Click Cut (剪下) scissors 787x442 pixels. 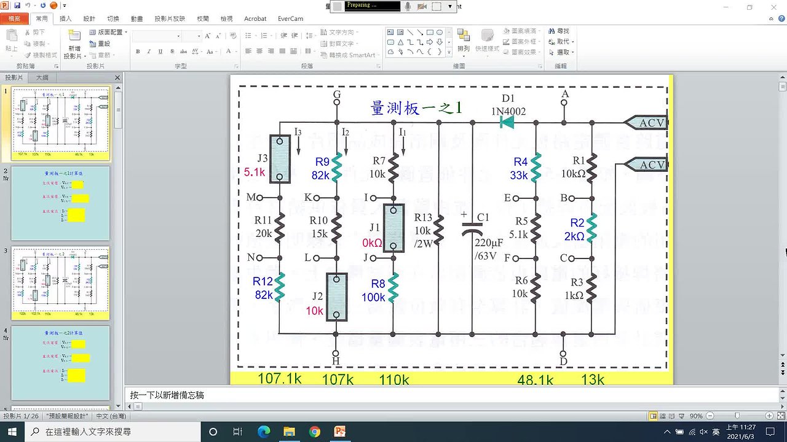tap(34, 32)
